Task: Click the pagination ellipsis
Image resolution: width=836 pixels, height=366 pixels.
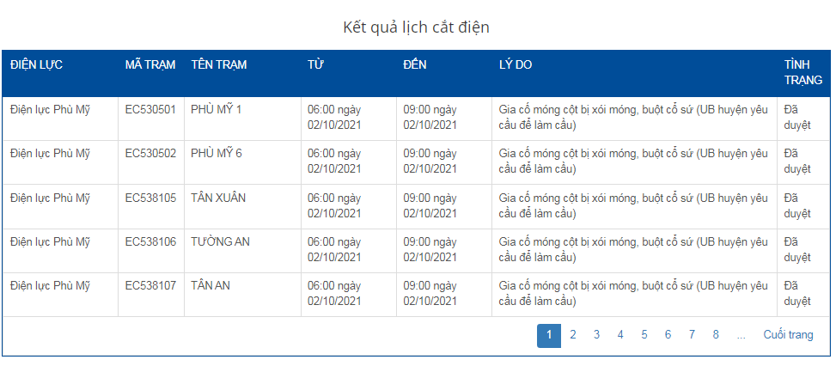Action: coord(741,335)
